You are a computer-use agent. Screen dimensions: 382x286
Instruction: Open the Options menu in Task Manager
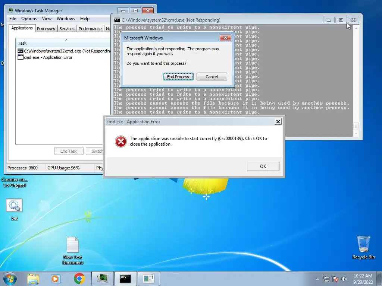(x=29, y=19)
